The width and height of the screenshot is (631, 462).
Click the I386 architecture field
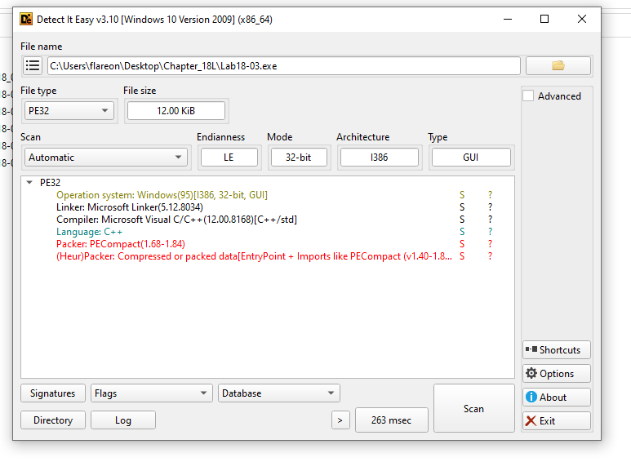379,158
